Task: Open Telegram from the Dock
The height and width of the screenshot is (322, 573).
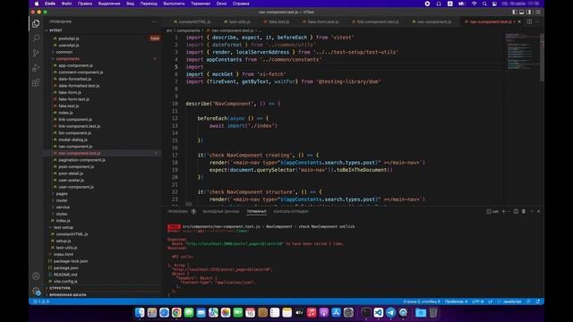Action: point(390,312)
